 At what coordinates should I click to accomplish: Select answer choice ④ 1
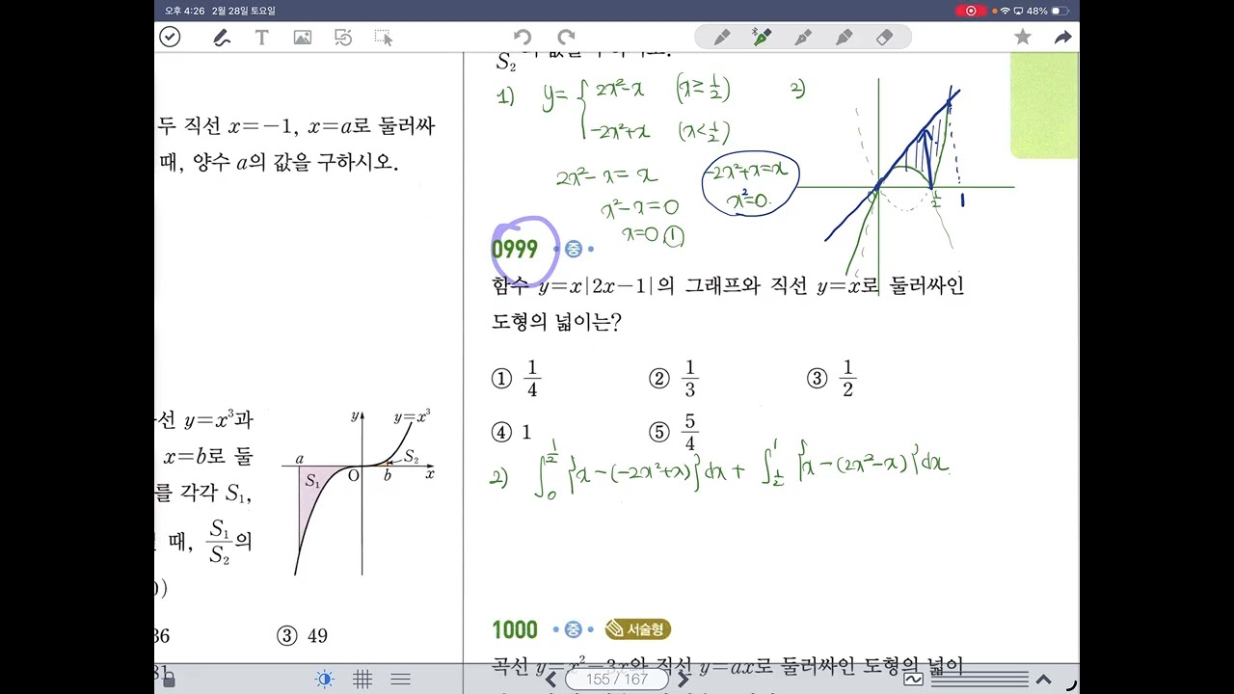point(512,433)
